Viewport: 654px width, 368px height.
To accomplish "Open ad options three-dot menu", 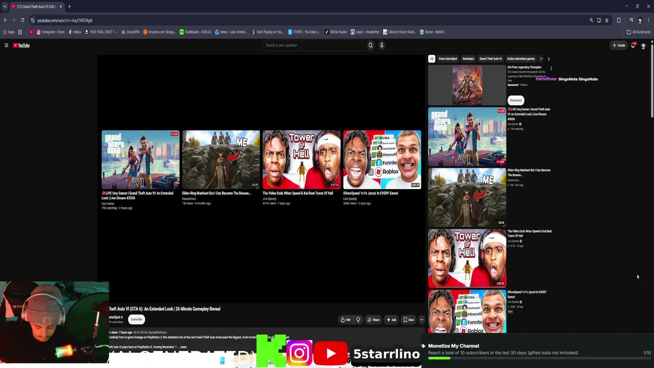I will 551,68.
